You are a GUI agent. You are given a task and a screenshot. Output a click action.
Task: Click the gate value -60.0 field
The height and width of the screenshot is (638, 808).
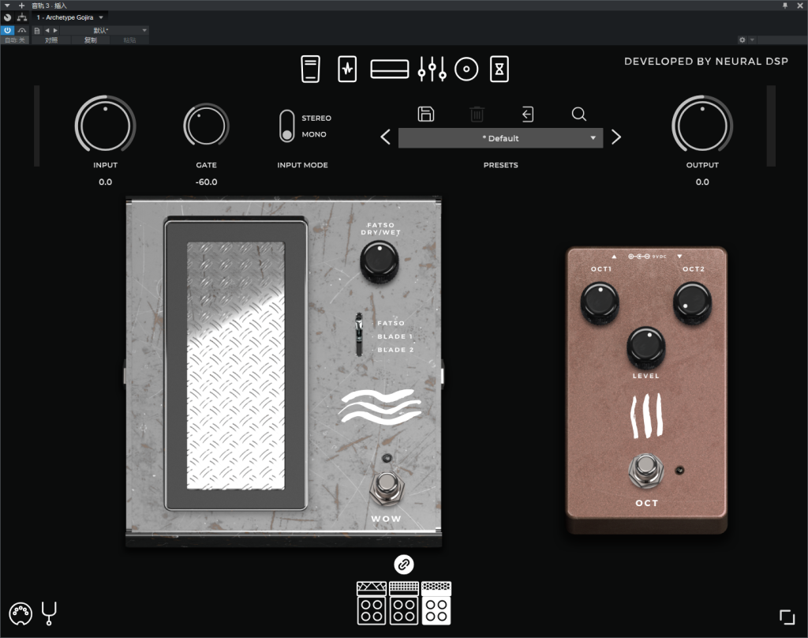coord(206,182)
